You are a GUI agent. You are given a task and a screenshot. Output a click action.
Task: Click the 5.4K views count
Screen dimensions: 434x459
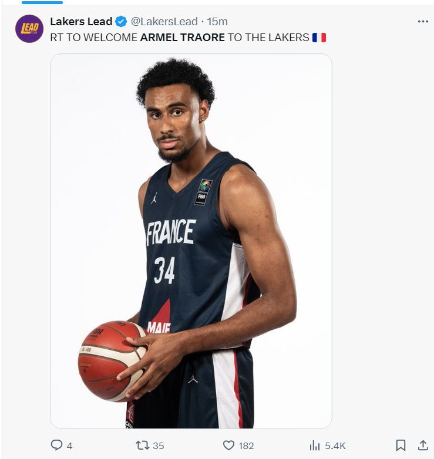335,446
